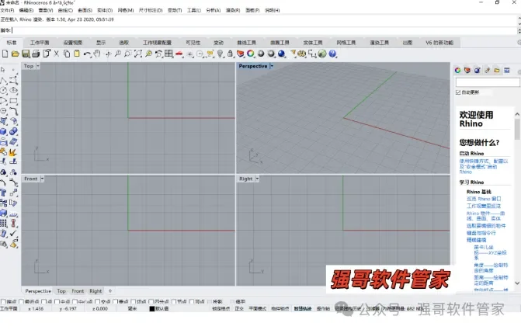
Task: Select the arrow pointer tool in sidebar
Action: 3,70
